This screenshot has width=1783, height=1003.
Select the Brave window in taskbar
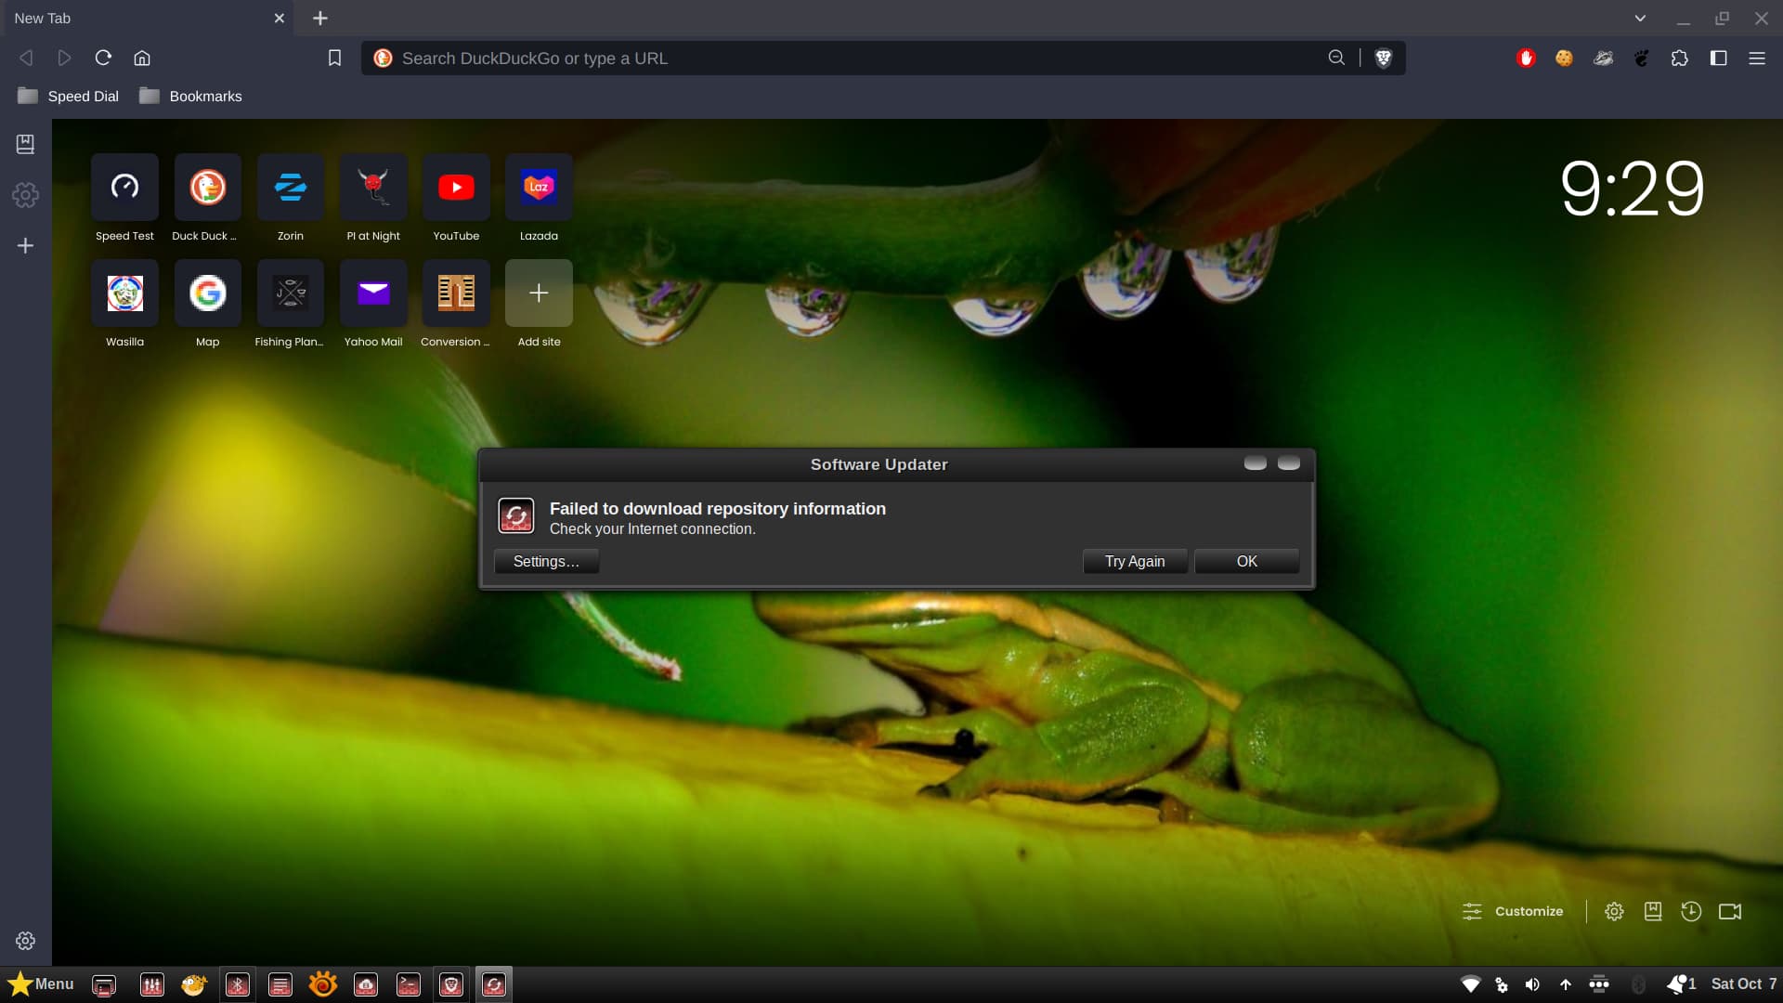451,984
